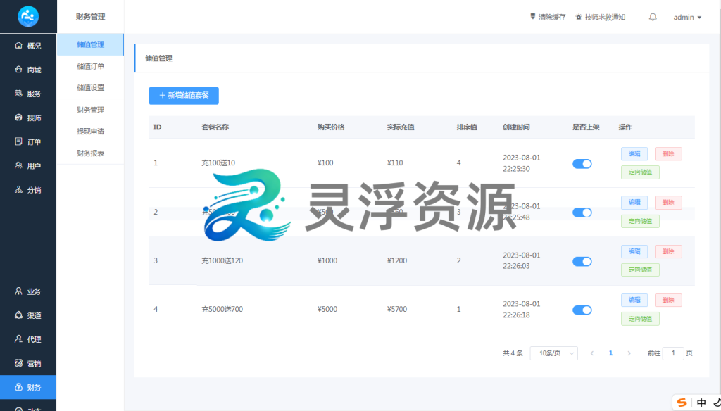Click next page arrow in pagination
Screen dimensions: 721x411
[629, 353]
